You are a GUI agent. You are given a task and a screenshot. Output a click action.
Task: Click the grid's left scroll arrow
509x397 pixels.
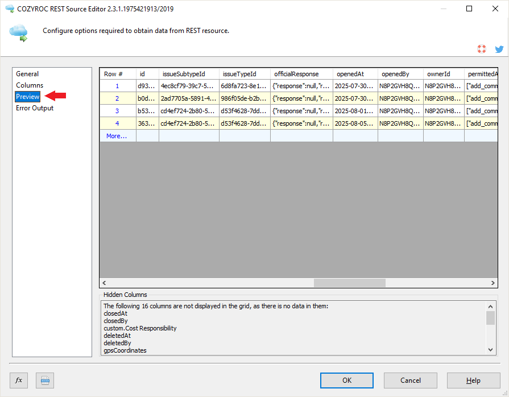[104, 283]
